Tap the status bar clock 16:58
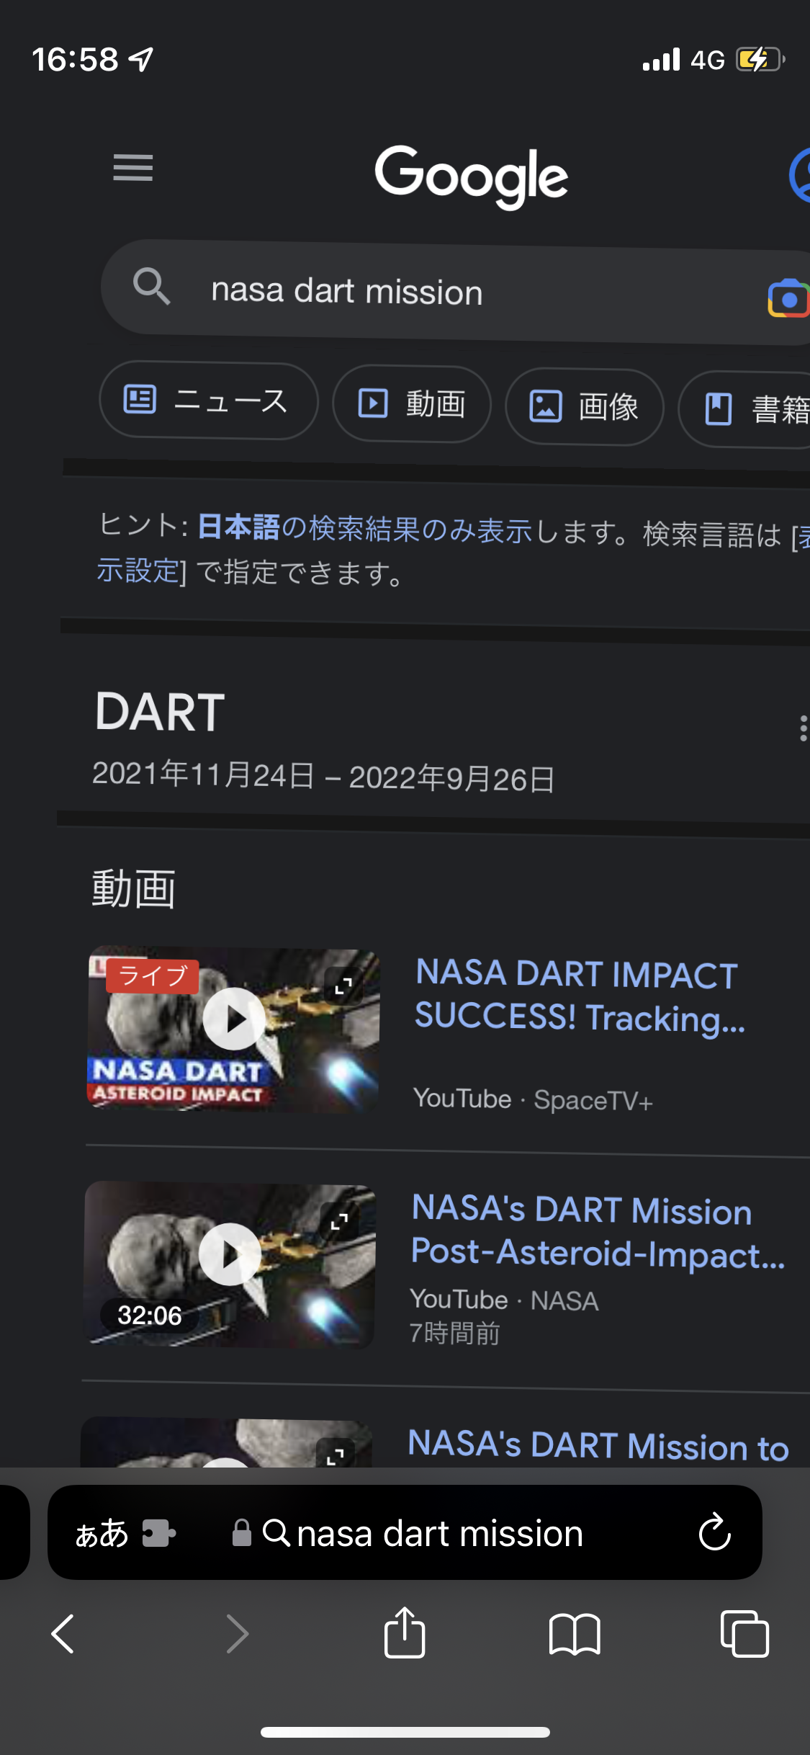 (75, 59)
